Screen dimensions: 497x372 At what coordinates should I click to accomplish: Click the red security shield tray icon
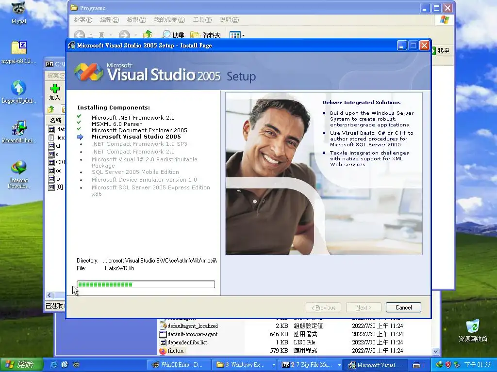(x=448, y=365)
